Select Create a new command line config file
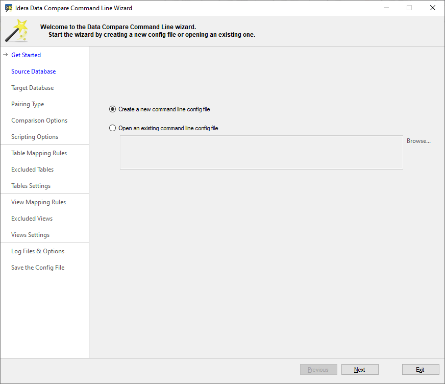 [x=113, y=109]
